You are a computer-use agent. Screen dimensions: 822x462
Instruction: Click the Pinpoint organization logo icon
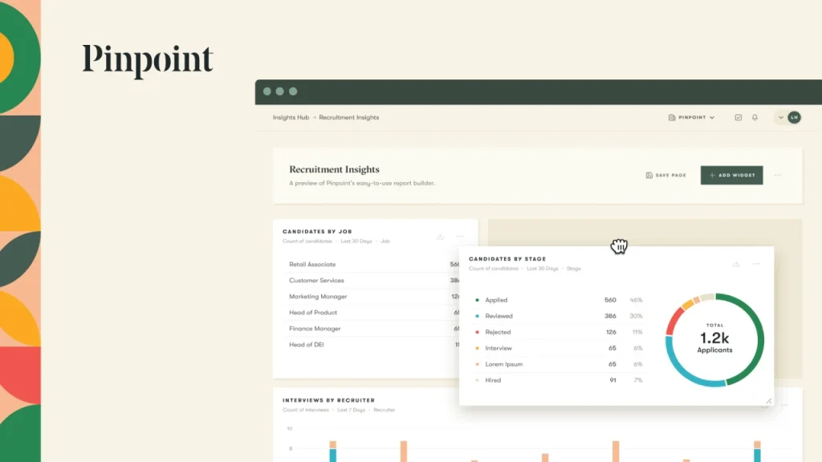[x=671, y=117]
